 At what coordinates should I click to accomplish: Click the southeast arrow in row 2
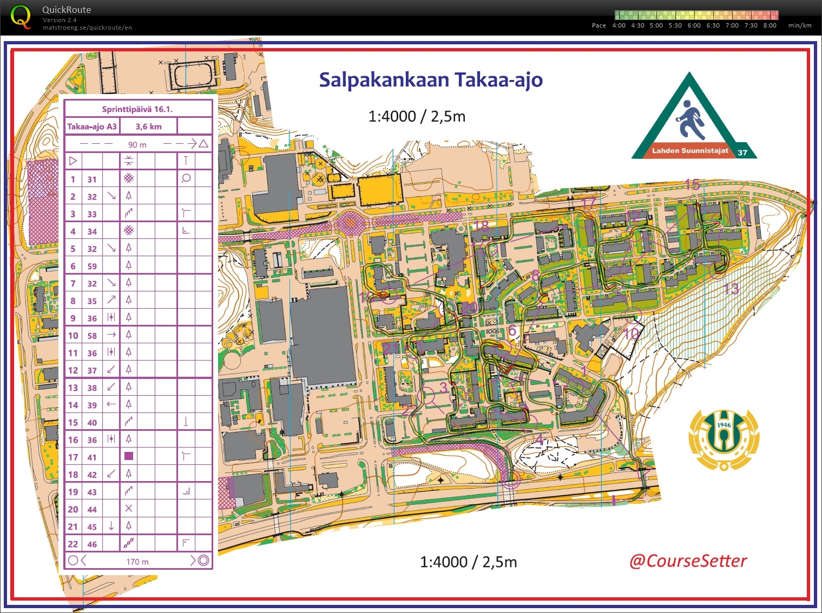point(111,196)
